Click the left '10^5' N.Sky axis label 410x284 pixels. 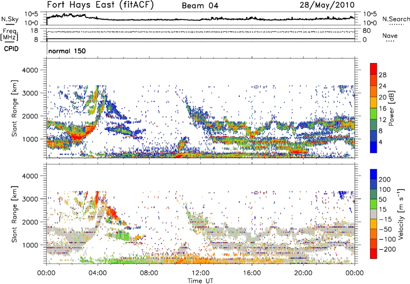tap(31, 14)
